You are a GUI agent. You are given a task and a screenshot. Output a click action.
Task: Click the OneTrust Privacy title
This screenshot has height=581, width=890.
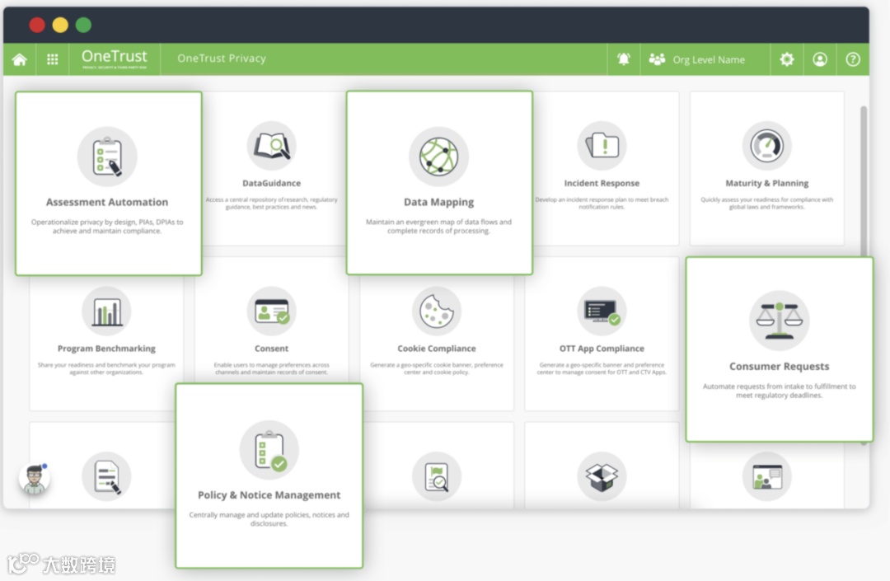(x=222, y=59)
